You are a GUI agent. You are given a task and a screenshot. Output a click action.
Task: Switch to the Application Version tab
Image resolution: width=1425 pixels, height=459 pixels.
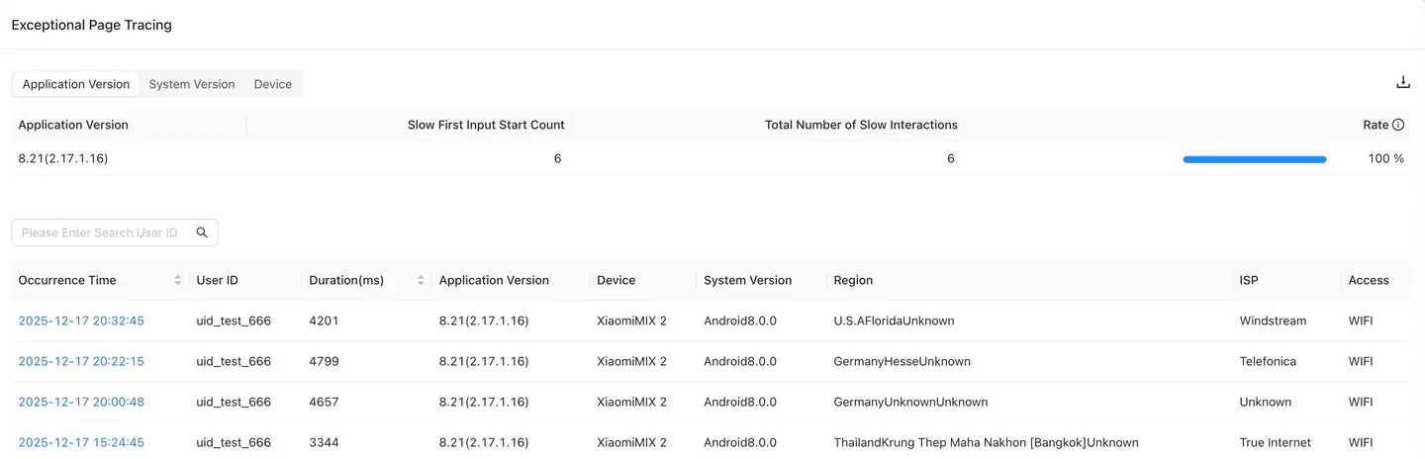76,84
